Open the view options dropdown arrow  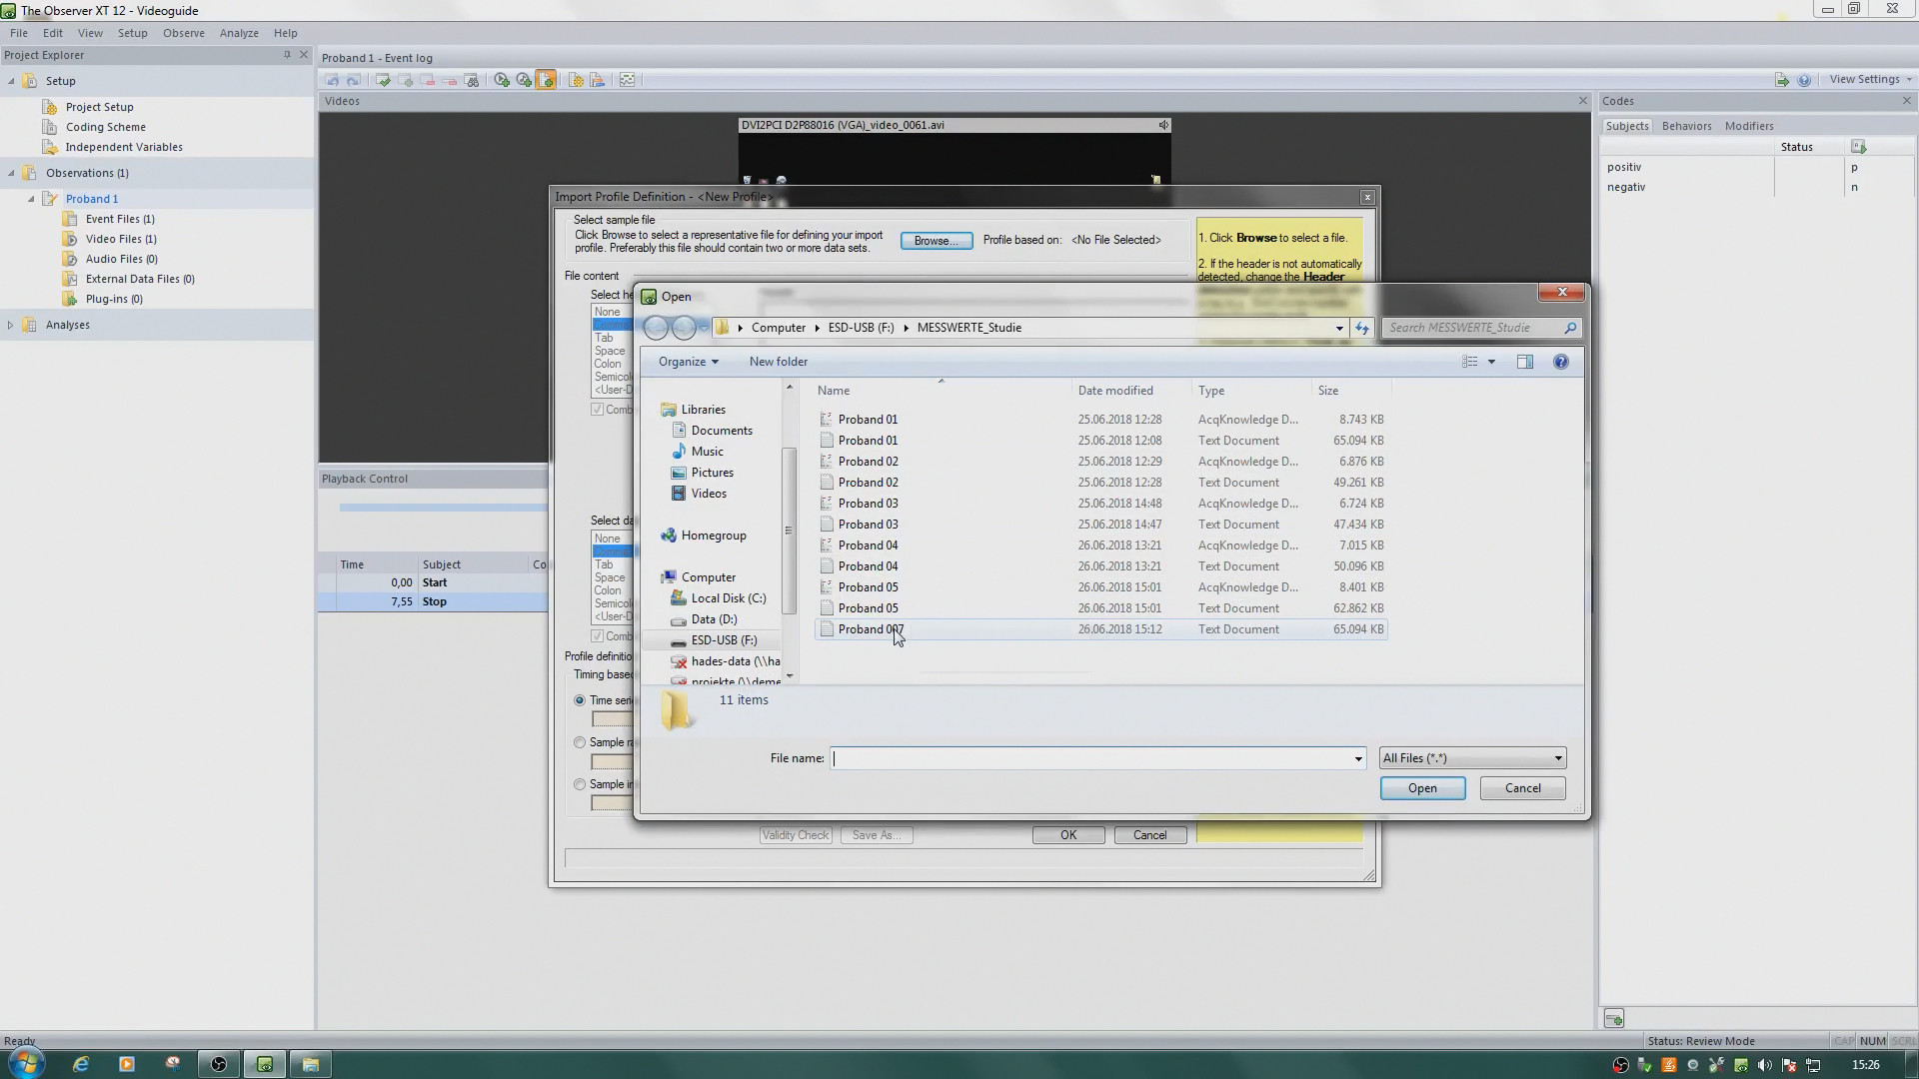point(1491,362)
